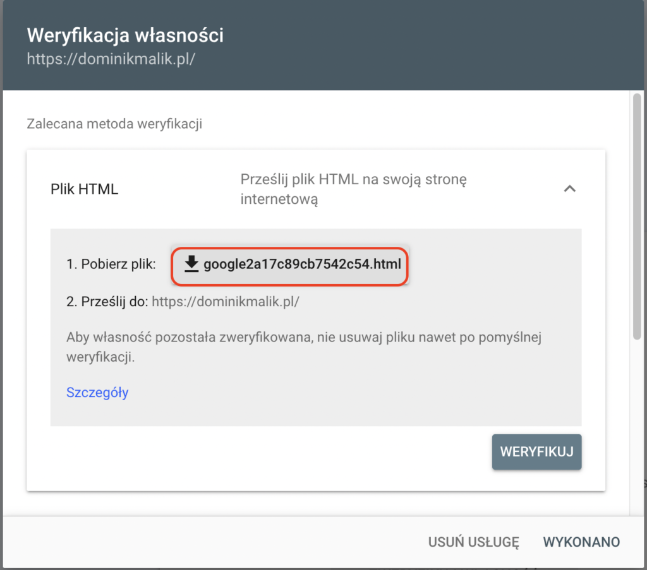Viewport: 647px width, 570px height.
Task: Download the google2a17c89cb7542c54.html file
Action: click(301, 264)
